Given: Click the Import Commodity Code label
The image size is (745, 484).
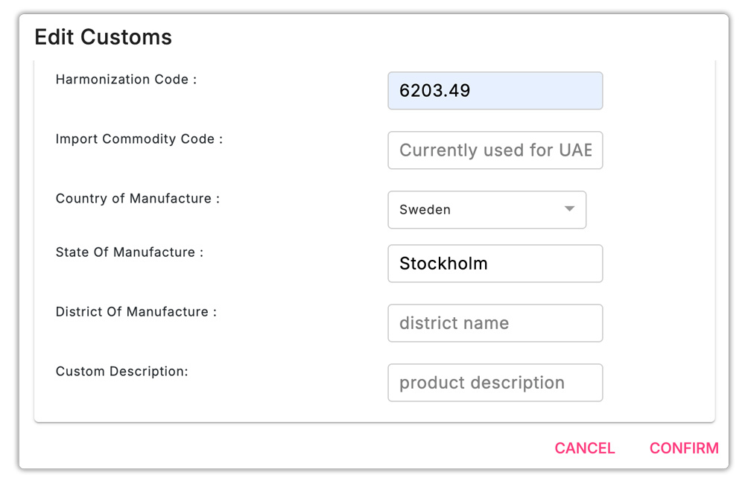Looking at the screenshot, I should pos(139,139).
